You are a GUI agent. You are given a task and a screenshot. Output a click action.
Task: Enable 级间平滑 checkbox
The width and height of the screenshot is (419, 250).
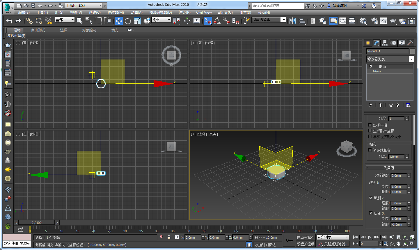coord(370,125)
